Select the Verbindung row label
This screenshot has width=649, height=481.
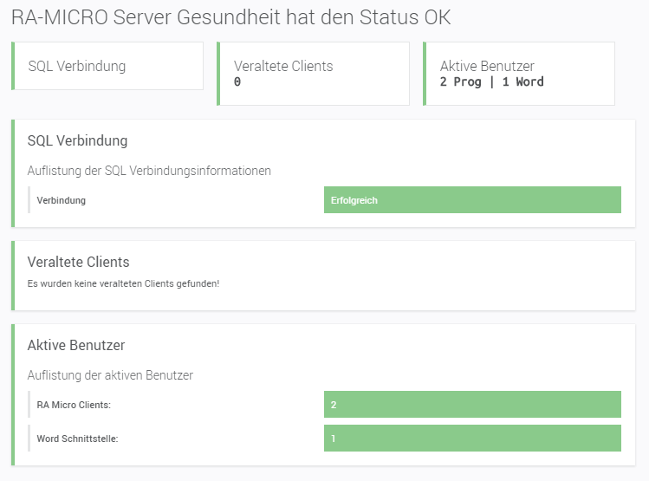pos(61,200)
